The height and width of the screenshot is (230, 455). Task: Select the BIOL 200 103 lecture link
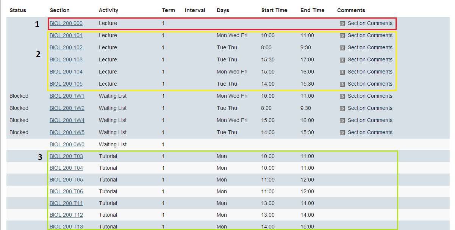[66, 59]
